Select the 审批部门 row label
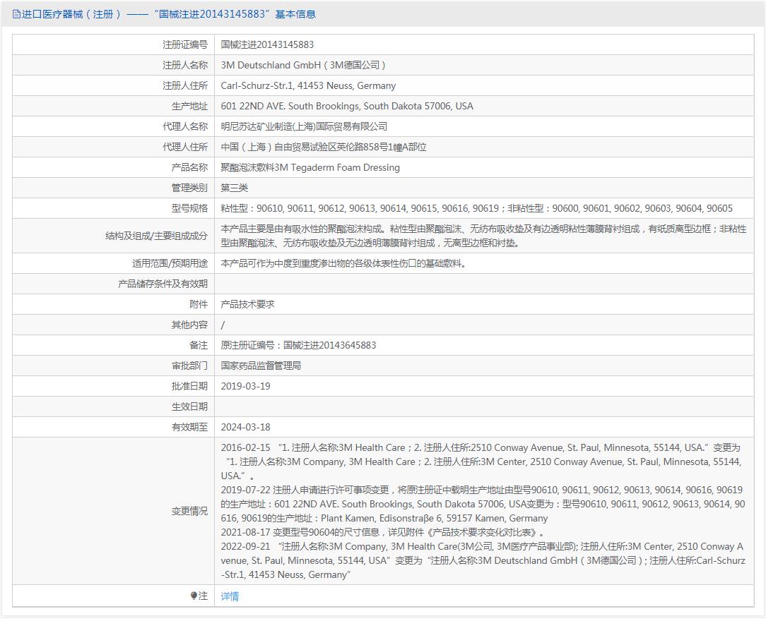Viewport: 766px width, 621px height. (189, 366)
